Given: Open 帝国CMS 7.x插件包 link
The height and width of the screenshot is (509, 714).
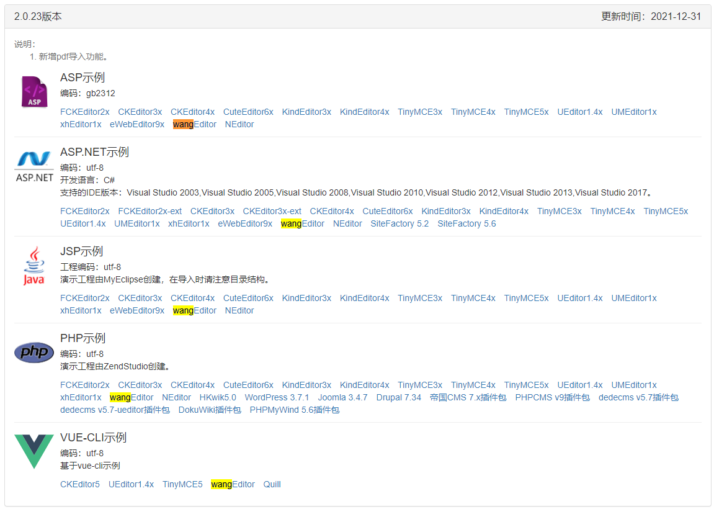Looking at the screenshot, I should coord(468,398).
